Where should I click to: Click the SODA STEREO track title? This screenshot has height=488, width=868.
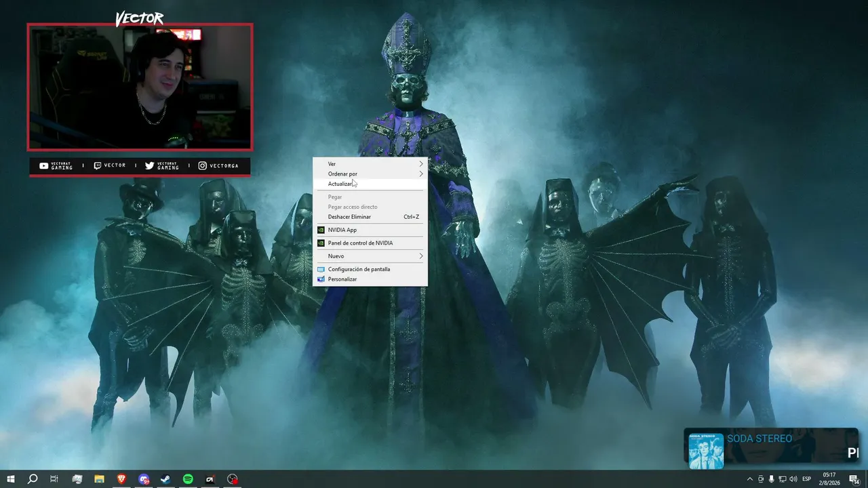pyautogui.click(x=759, y=439)
